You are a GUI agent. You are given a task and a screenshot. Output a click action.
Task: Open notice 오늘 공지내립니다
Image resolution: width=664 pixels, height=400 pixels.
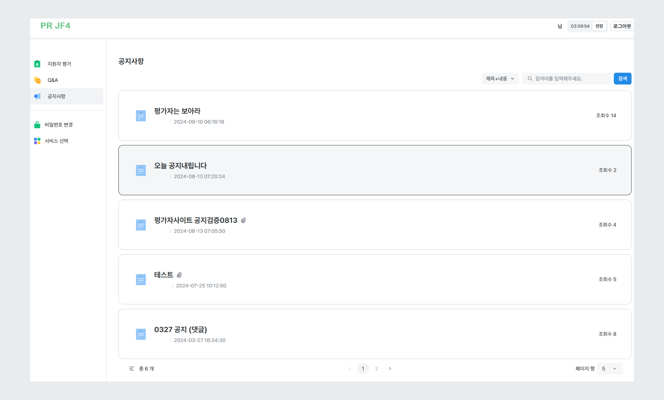pyautogui.click(x=375, y=170)
